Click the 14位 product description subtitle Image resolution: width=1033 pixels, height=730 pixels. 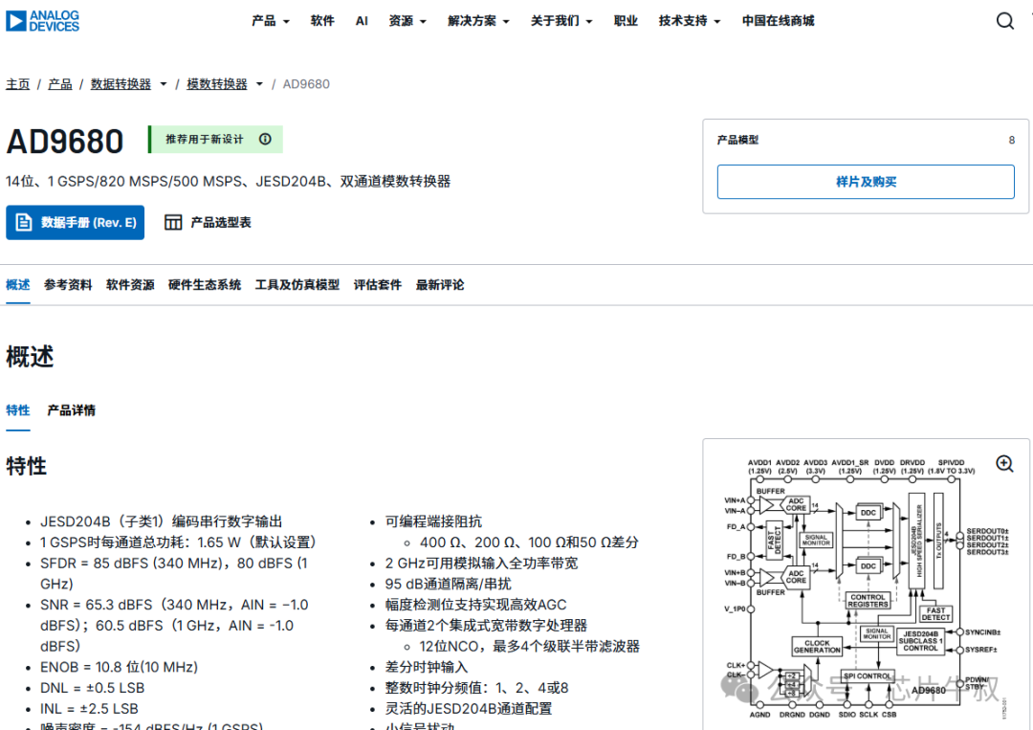click(x=228, y=181)
